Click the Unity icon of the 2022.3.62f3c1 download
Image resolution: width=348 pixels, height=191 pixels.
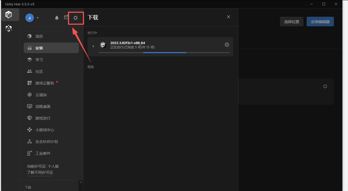point(103,45)
